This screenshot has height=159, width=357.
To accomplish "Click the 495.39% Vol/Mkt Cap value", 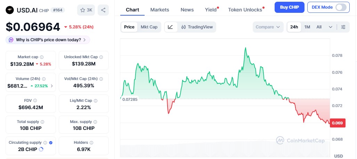I will point(83,86).
